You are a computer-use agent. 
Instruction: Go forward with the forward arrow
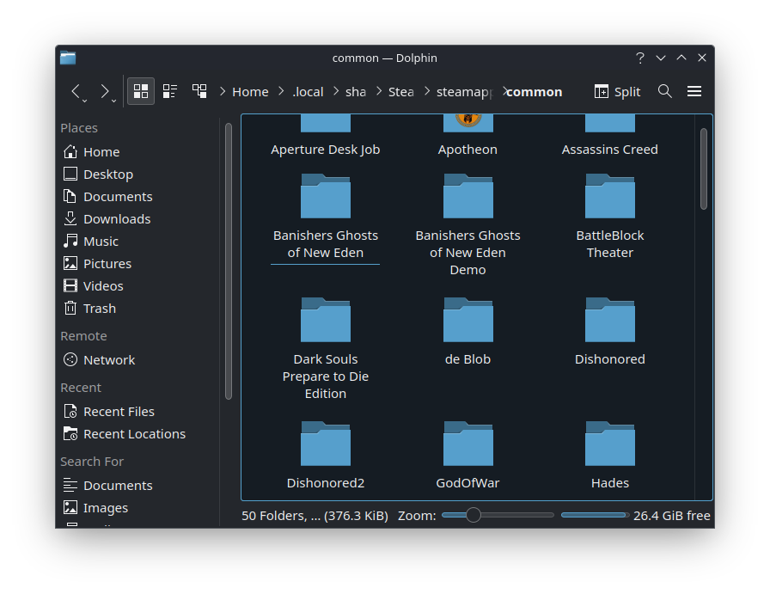pos(104,91)
